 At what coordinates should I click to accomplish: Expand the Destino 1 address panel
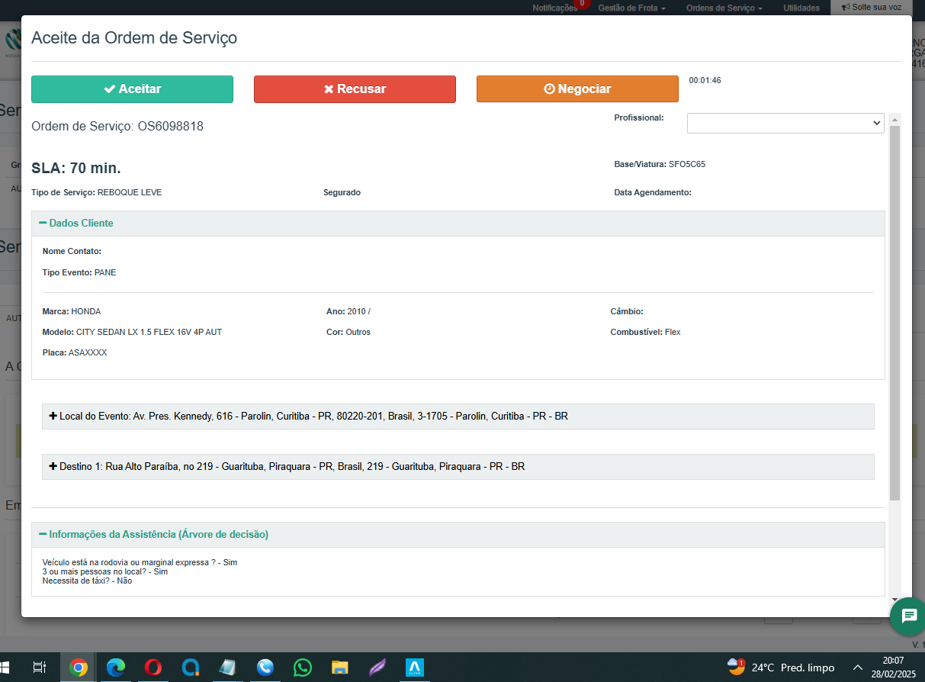pyautogui.click(x=458, y=466)
